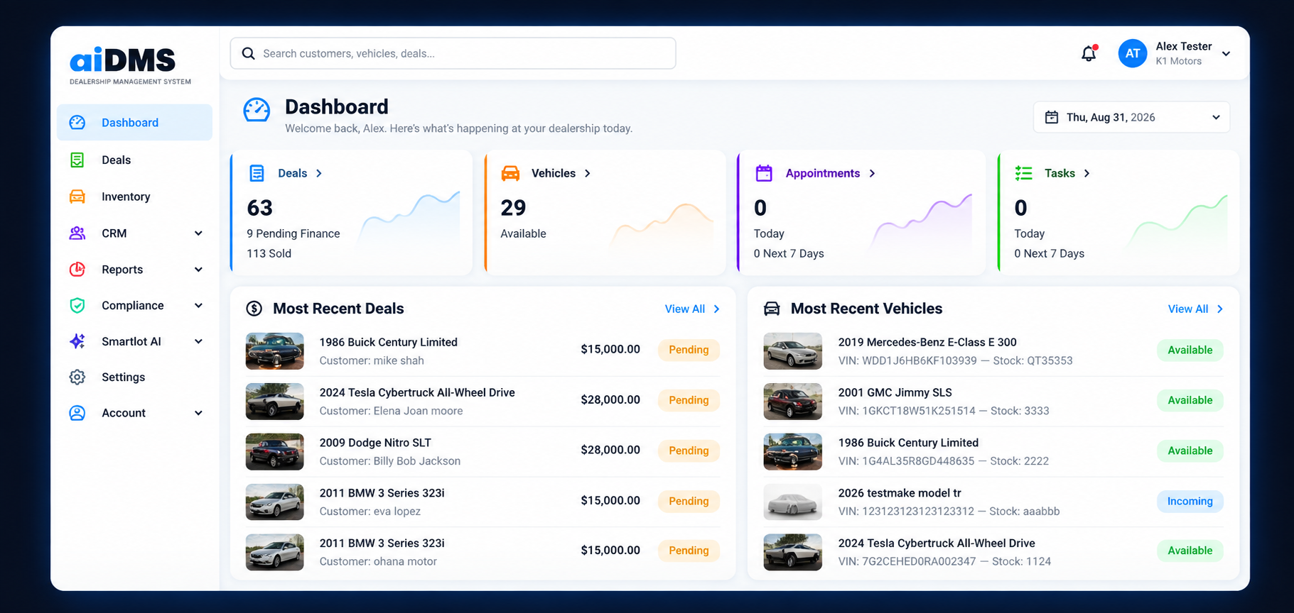Open the Thu, Aug 31, 2026 date dropdown
The width and height of the screenshot is (1294, 613).
click(x=1131, y=117)
